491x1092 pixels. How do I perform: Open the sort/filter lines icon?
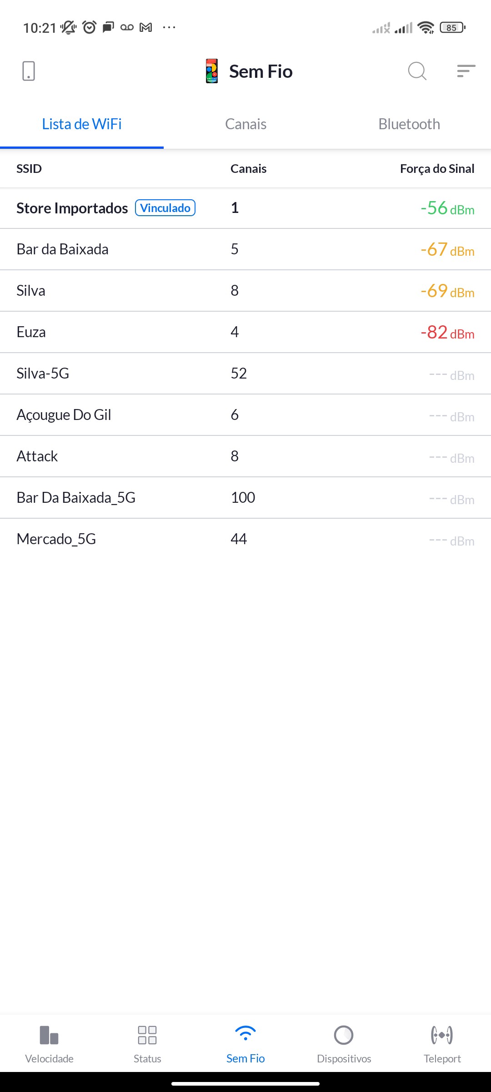[x=466, y=71]
